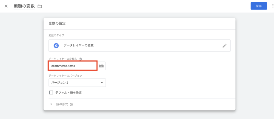
Task: Click the folder icon beside the title
Action: [40, 6]
